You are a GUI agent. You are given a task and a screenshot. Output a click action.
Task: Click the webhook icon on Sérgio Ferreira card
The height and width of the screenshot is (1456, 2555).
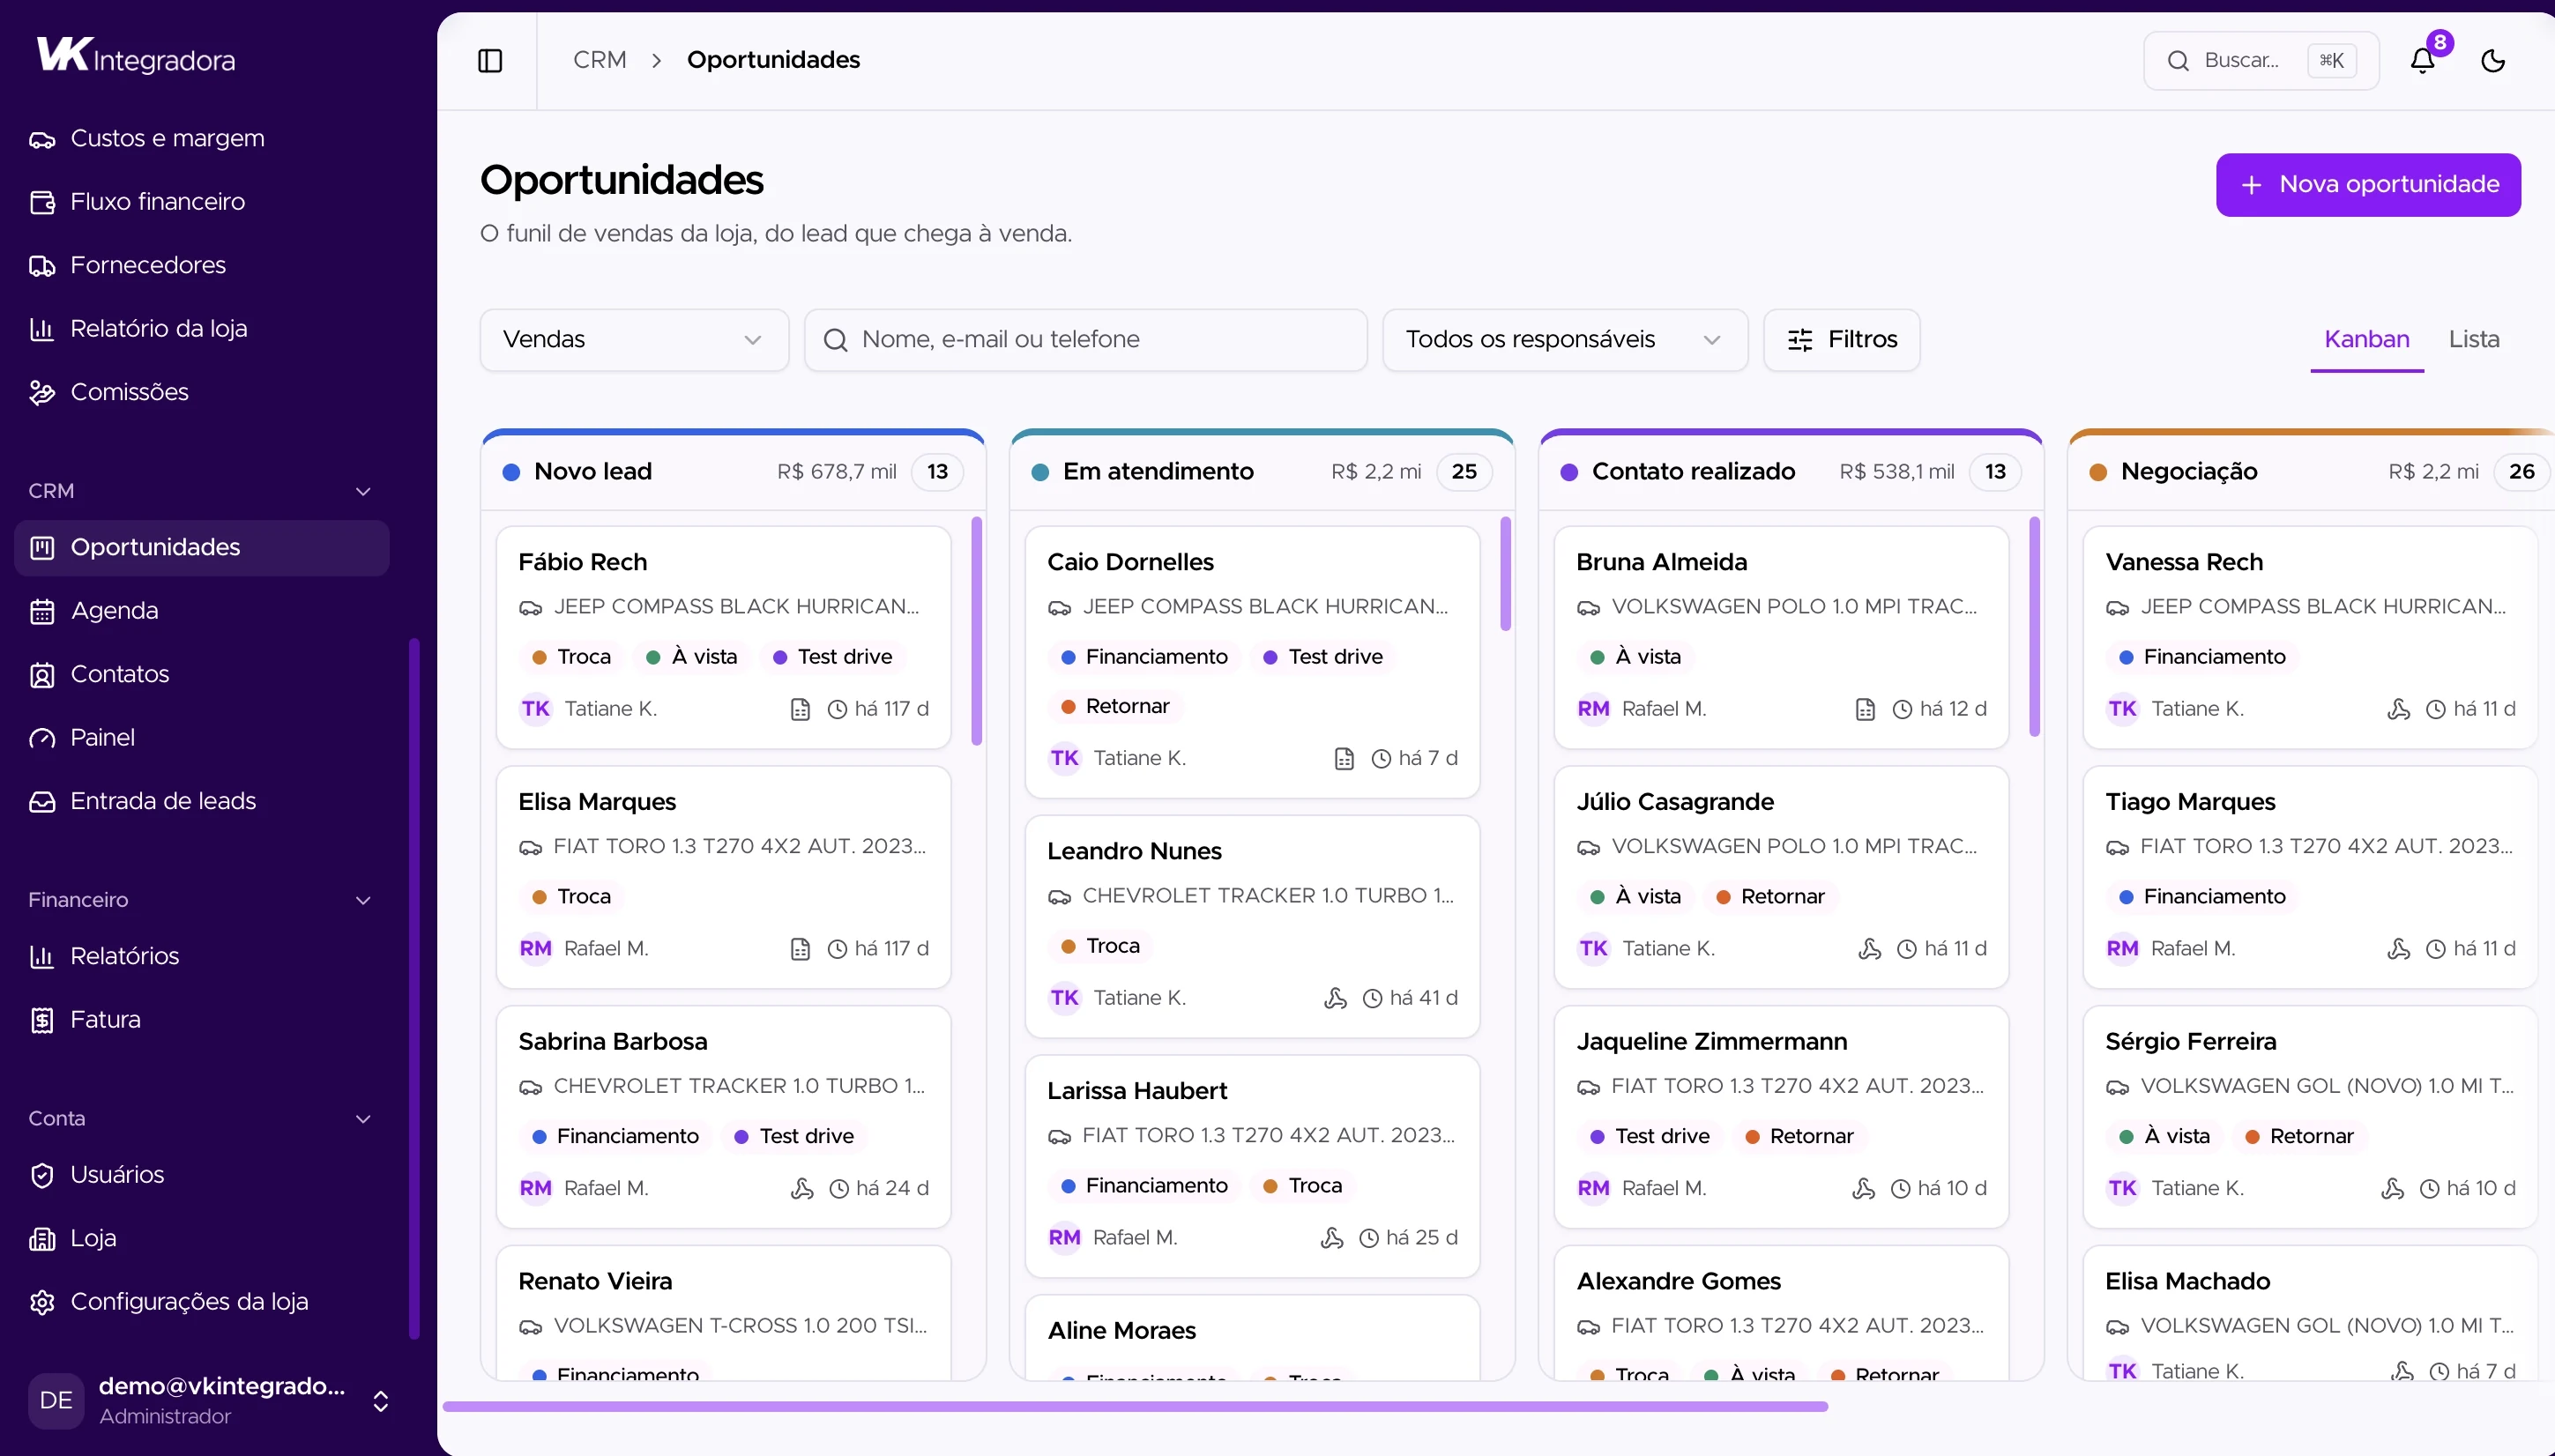coord(2392,1189)
